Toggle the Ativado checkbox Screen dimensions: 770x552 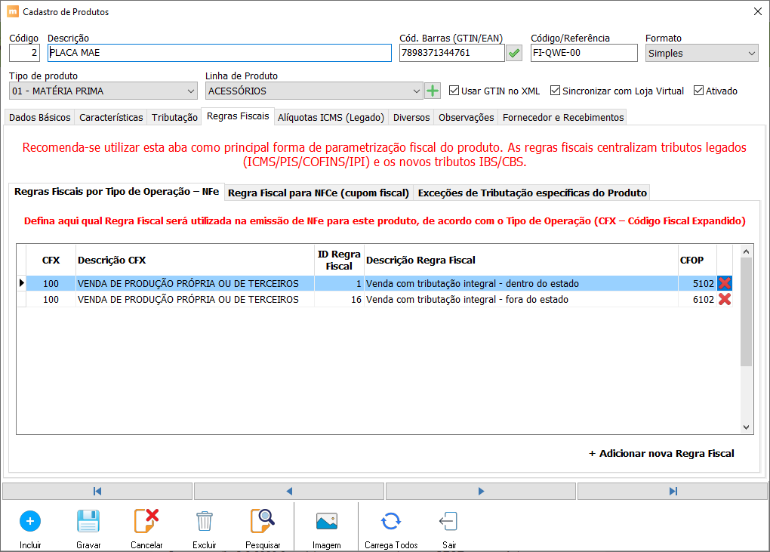click(x=699, y=91)
